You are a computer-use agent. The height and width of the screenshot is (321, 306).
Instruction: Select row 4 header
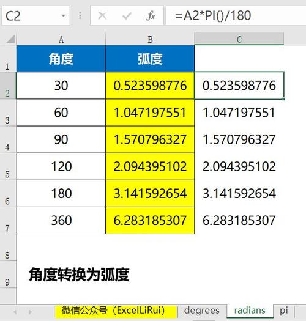8,139
